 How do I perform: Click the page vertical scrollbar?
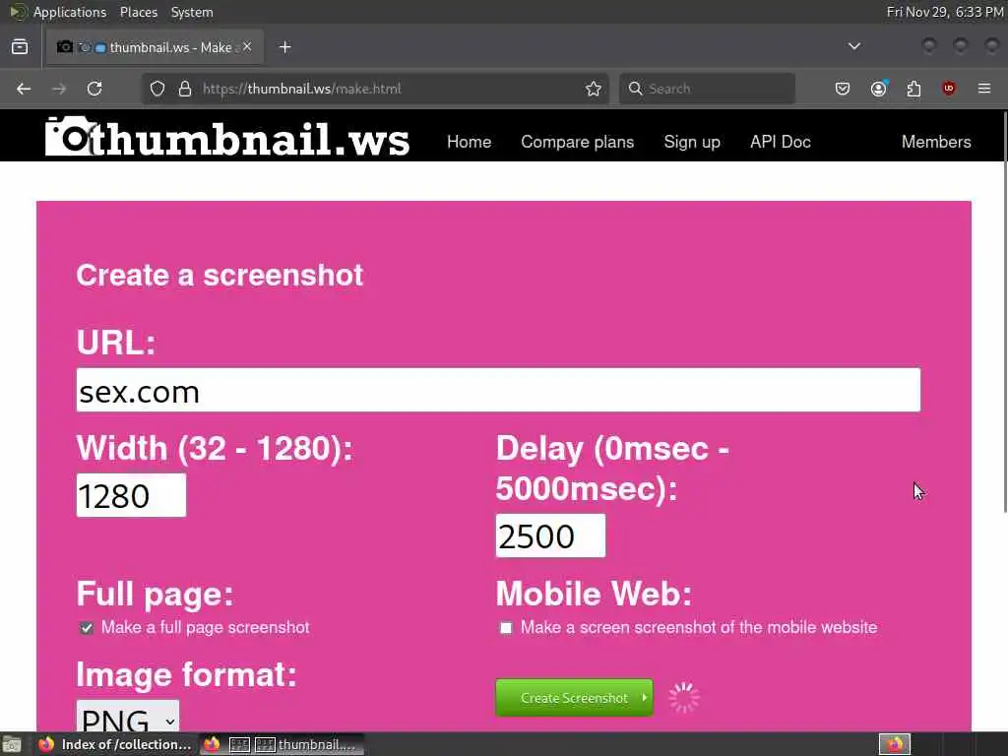[1004, 311]
